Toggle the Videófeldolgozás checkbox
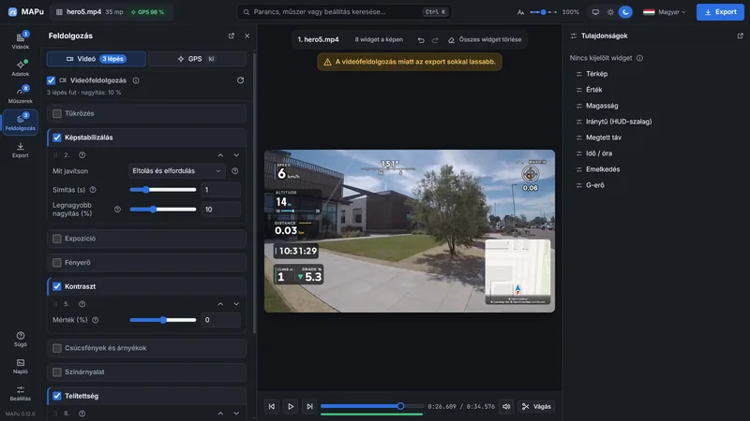 point(51,80)
